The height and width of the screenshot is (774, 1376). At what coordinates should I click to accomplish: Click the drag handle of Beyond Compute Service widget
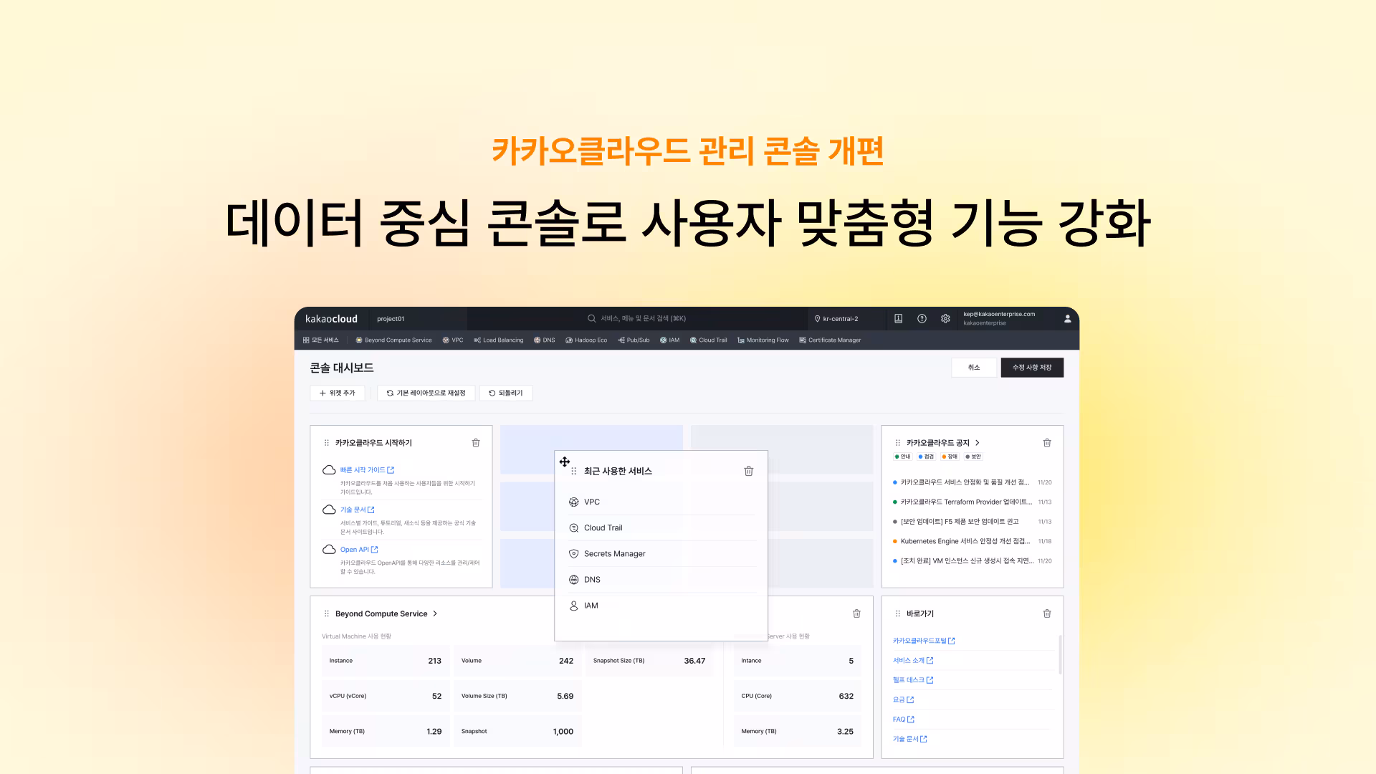pos(327,614)
